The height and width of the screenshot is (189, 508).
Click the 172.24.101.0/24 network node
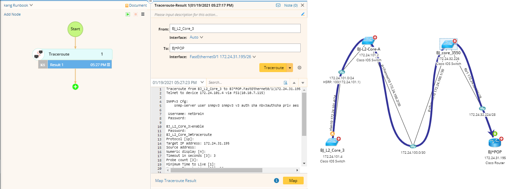pyautogui.click(x=341, y=72)
